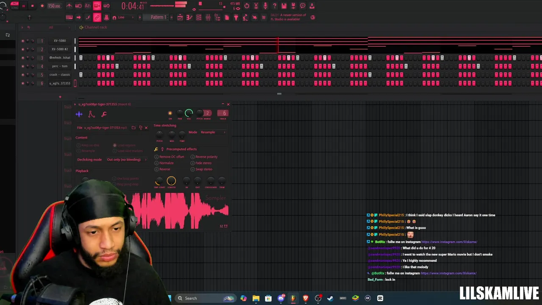Click the download arrow icon at top right

coord(312,6)
